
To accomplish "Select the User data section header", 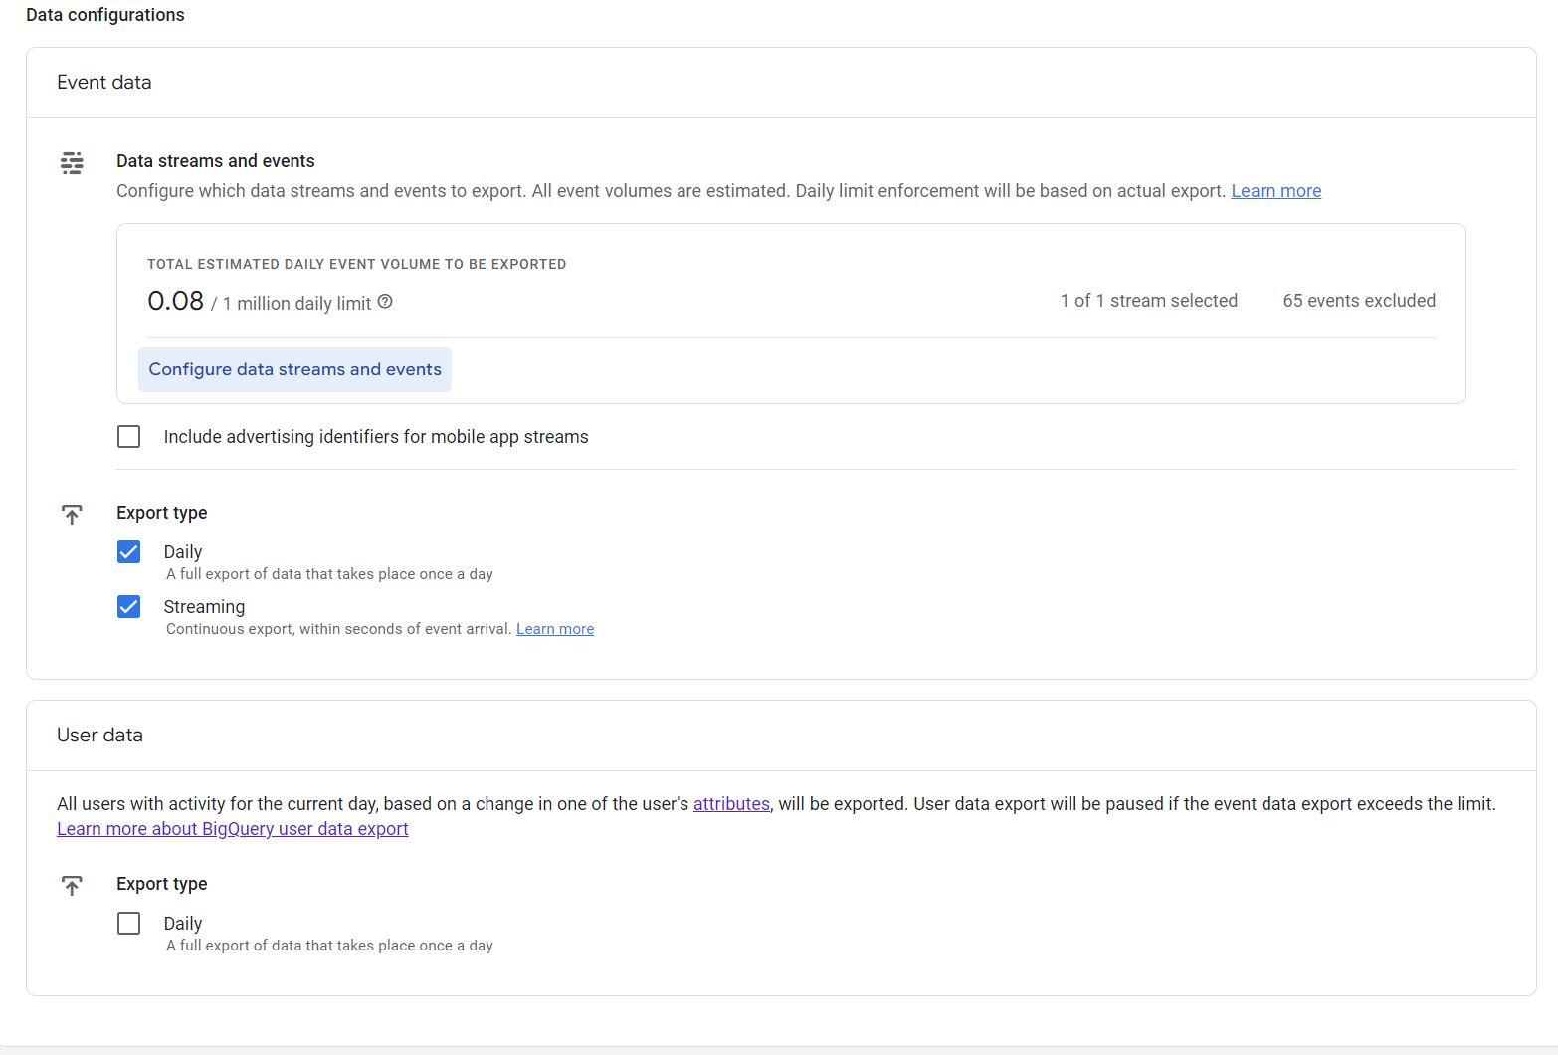I will click(x=99, y=735).
